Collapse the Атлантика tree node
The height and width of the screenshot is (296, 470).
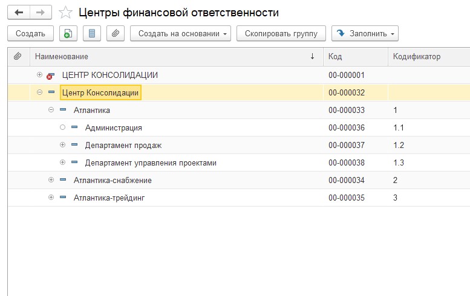[x=51, y=111]
